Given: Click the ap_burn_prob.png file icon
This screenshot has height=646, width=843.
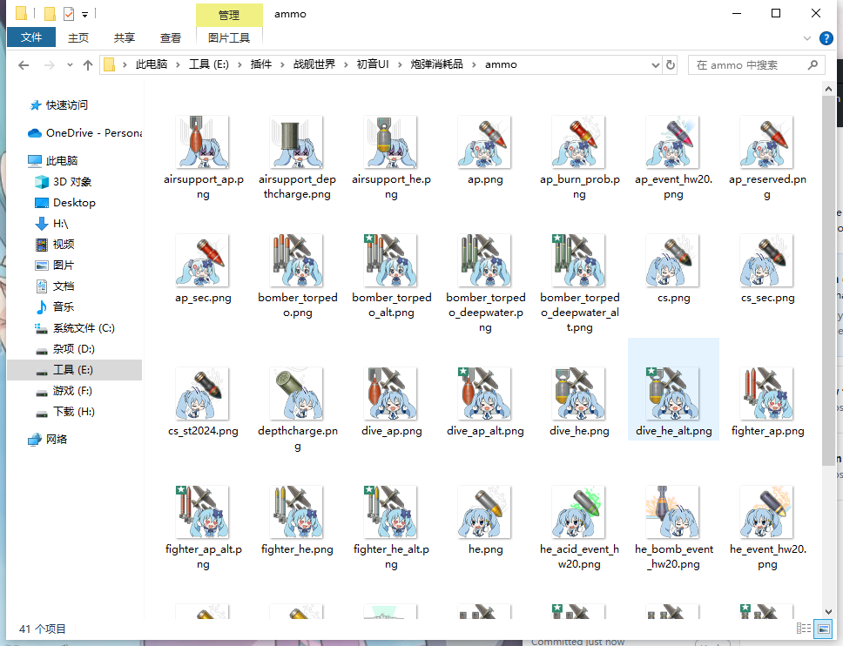Looking at the screenshot, I should pos(579,142).
